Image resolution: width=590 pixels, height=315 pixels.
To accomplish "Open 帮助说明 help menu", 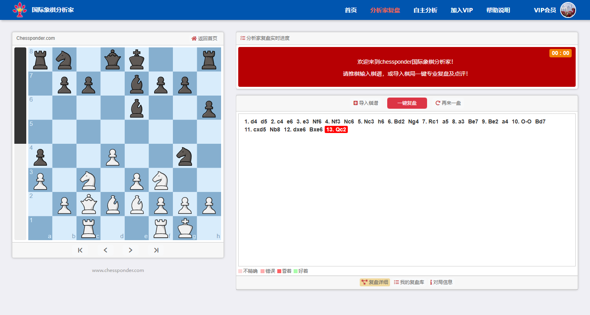I will (x=498, y=10).
